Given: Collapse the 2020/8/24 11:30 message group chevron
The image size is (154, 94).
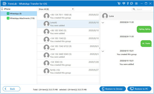Looking at the screenshot, I should [x=103, y=23].
